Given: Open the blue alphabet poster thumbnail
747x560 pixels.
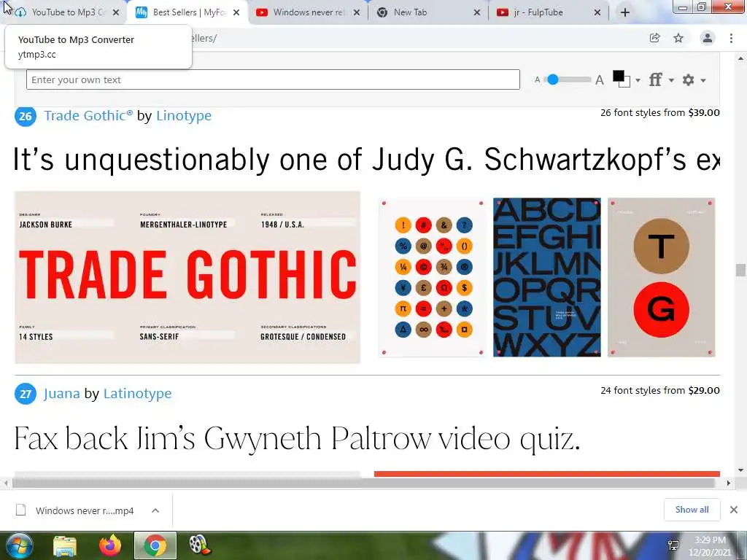Looking at the screenshot, I should [547, 277].
